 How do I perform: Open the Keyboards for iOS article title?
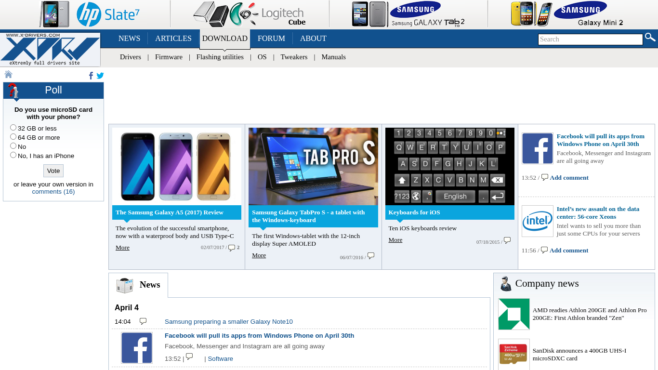pyautogui.click(x=414, y=212)
